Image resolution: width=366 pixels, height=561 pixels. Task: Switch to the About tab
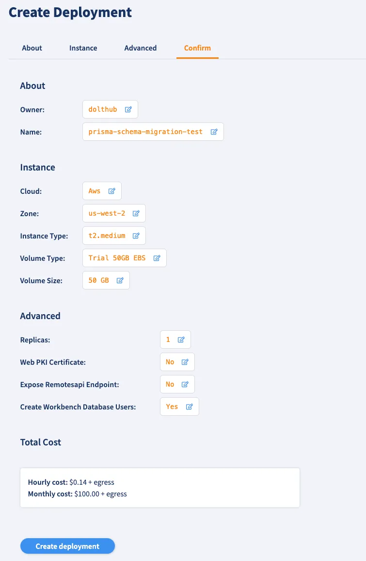pos(32,48)
